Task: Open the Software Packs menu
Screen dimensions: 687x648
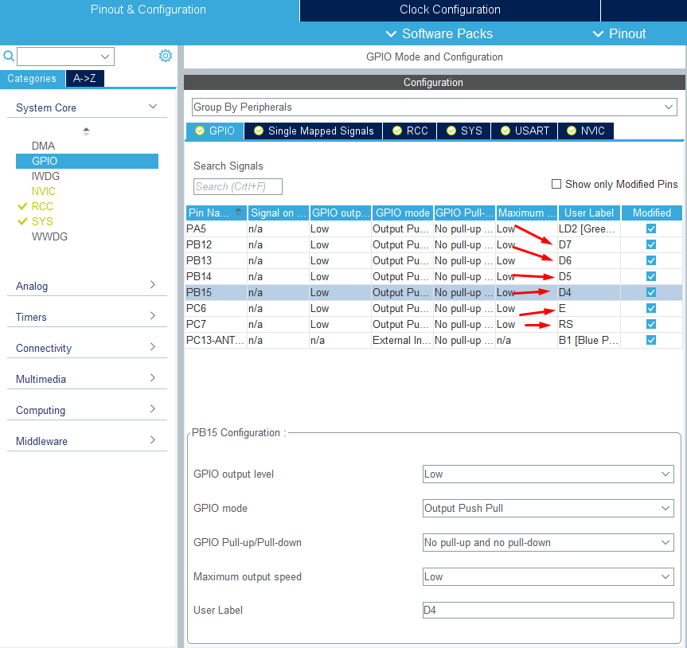Action: [x=439, y=33]
